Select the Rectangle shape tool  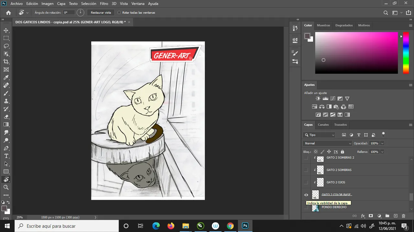(6, 172)
